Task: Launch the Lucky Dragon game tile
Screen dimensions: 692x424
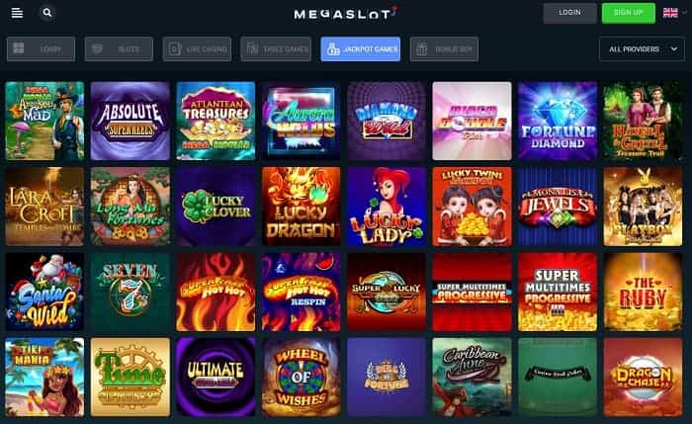Action: coord(301,206)
